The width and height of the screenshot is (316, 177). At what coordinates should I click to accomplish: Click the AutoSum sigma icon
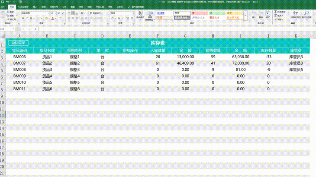pyautogui.click(x=275, y=12)
